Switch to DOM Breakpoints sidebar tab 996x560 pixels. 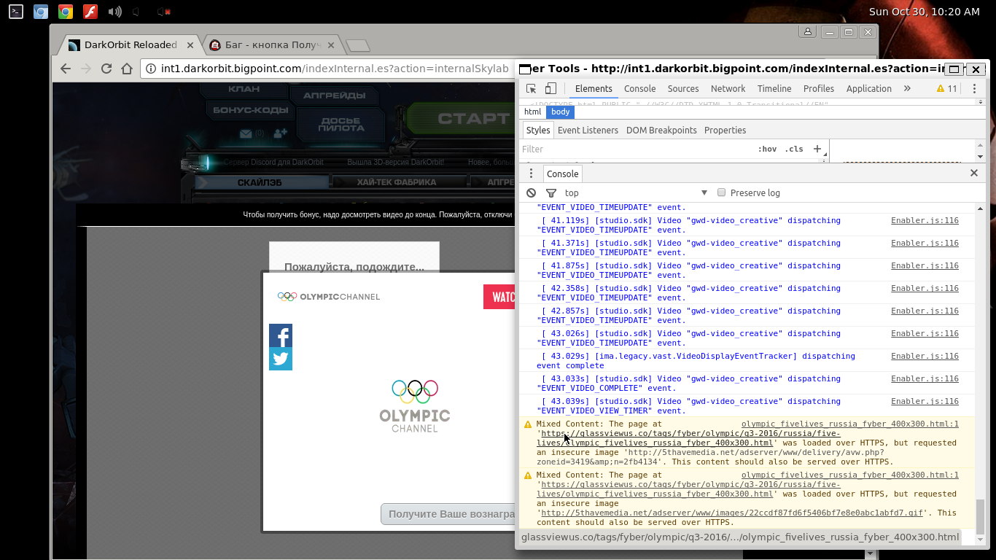point(661,130)
